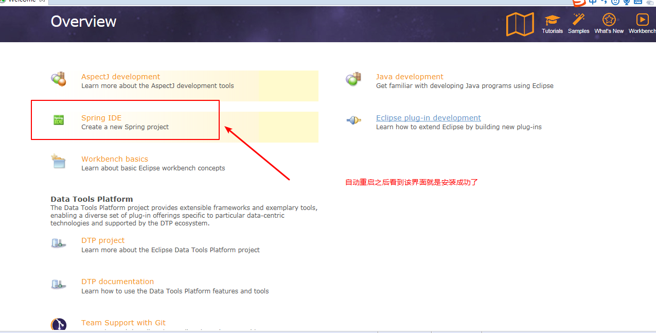
Task: Click the Team Support with Git icon
Action: (58, 325)
